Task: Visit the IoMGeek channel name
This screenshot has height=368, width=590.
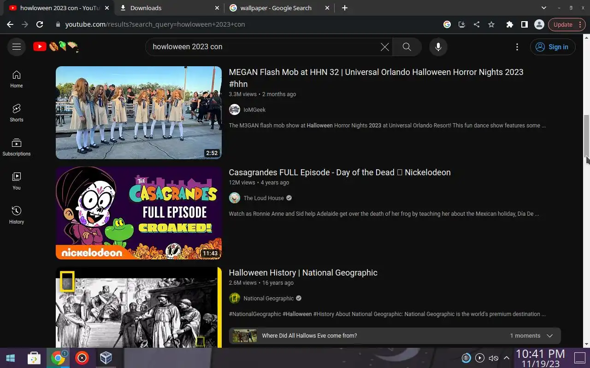Action: coord(254,109)
